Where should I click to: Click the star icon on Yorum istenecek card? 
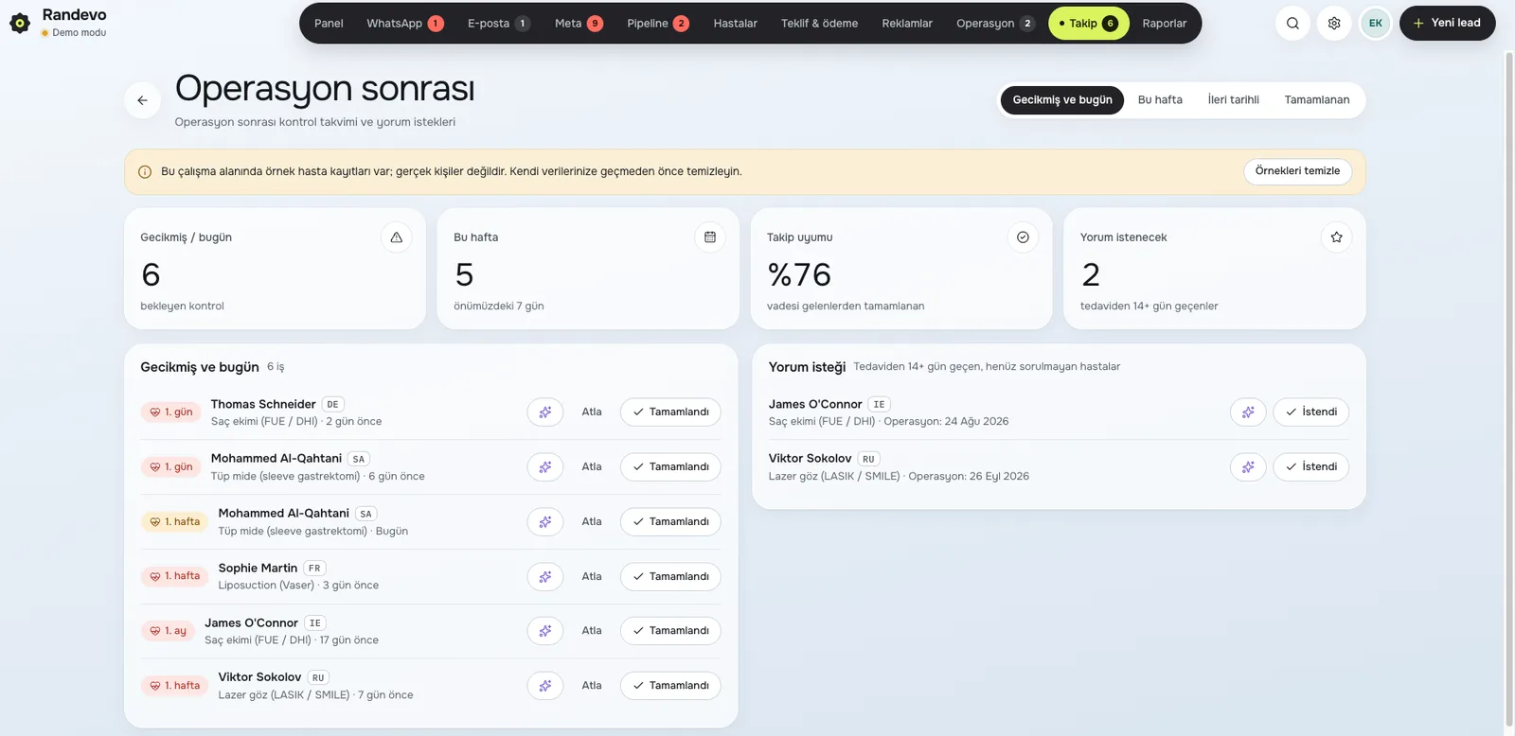[x=1336, y=237]
